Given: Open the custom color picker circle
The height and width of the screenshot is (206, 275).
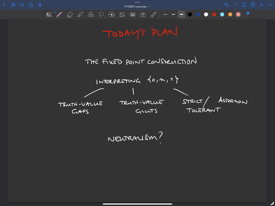Looking at the screenshot, I should pyautogui.click(x=246, y=14).
